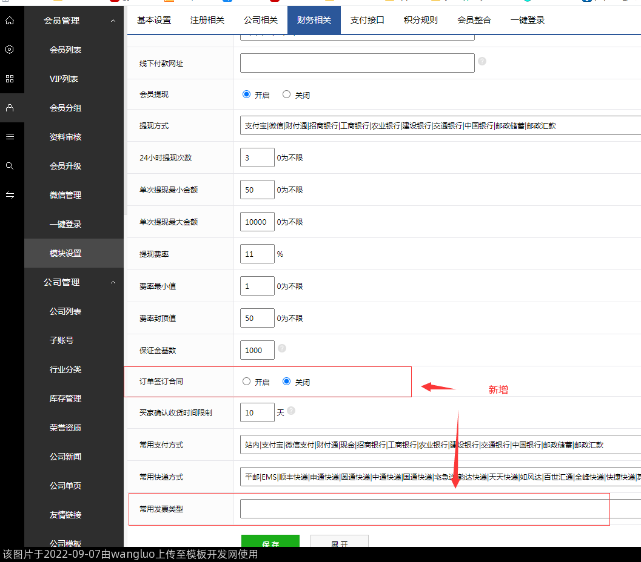This screenshot has height=562, width=641.
Task: Enable 会员提现 by selecting 开启
Action: (246, 94)
